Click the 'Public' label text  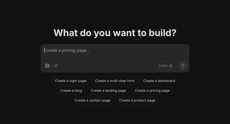point(163,66)
